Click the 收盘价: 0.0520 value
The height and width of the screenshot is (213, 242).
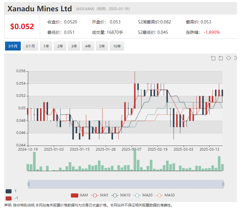tap(62, 22)
